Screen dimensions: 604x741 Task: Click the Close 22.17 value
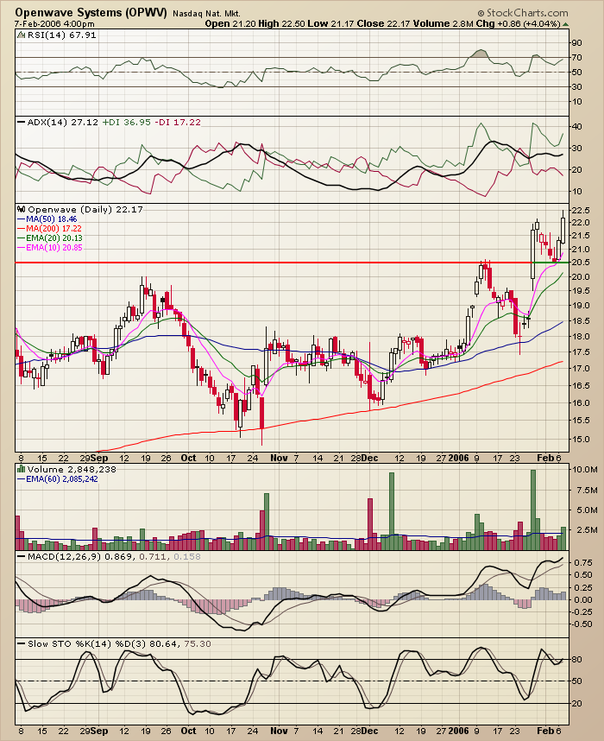384,23
